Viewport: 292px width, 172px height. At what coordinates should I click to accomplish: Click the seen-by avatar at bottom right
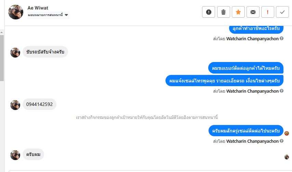[x=287, y=157]
